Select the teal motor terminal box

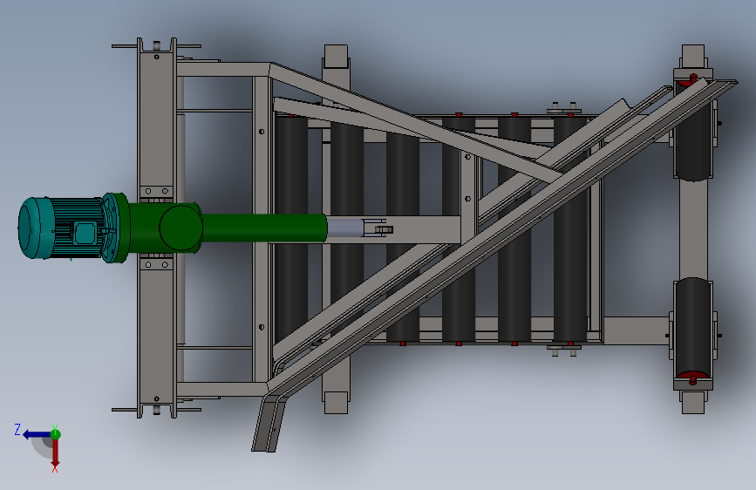[x=85, y=233]
